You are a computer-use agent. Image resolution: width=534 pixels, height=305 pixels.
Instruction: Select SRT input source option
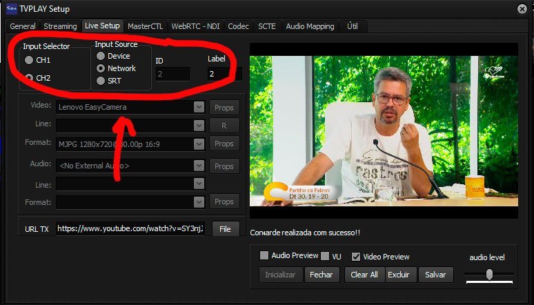tap(101, 81)
